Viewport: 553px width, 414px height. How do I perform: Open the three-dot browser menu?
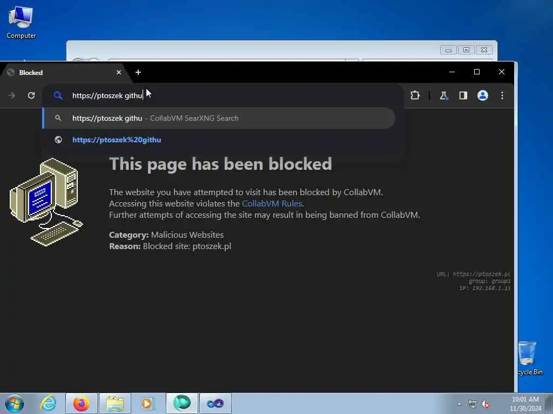(x=502, y=95)
